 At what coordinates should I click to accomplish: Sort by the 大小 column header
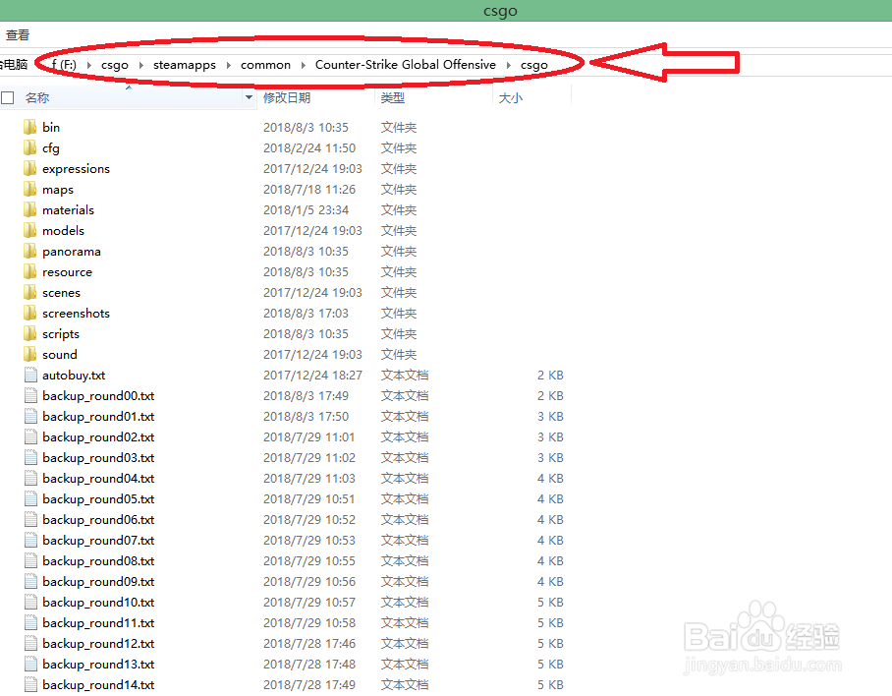(x=510, y=98)
